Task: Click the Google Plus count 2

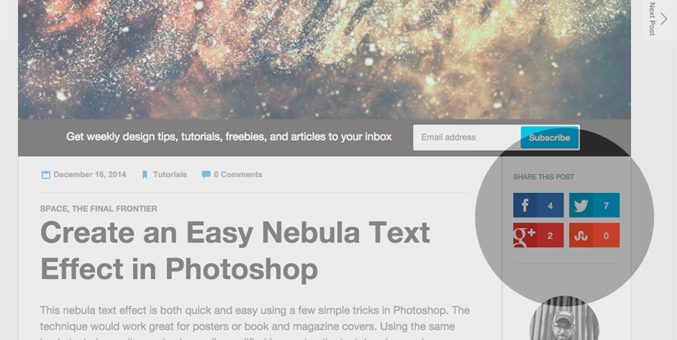Action: (x=550, y=236)
